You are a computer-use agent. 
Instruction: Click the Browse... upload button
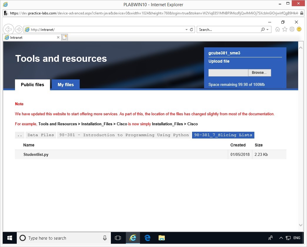(x=259, y=73)
